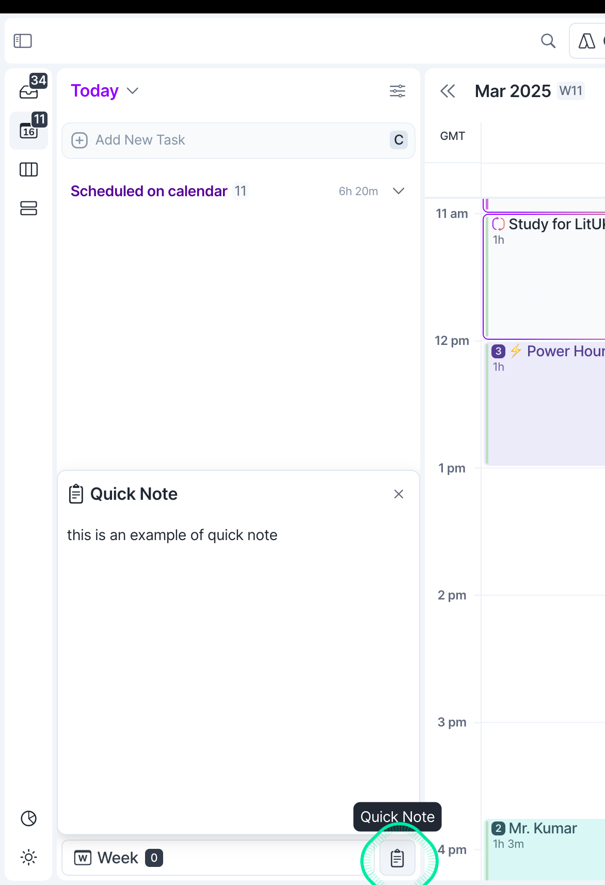Open the Today calendar view icon
Viewport: 605px width, 885px height.
[x=29, y=131]
